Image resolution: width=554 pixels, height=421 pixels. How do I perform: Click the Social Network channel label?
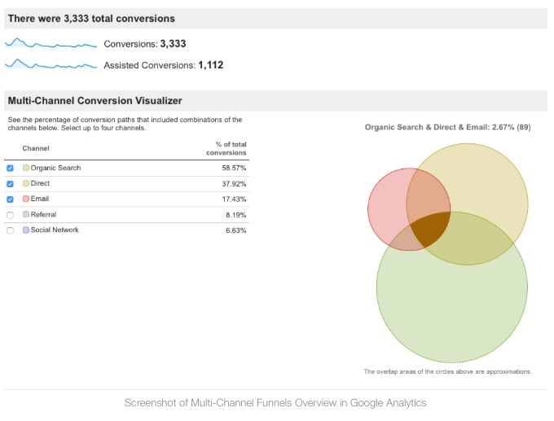55,230
